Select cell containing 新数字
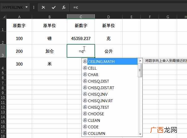The height and width of the screenshot is (138, 187). (81, 26)
